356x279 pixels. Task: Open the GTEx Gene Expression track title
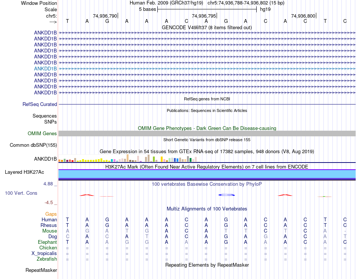pyautogui.click(x=207, y=152)
